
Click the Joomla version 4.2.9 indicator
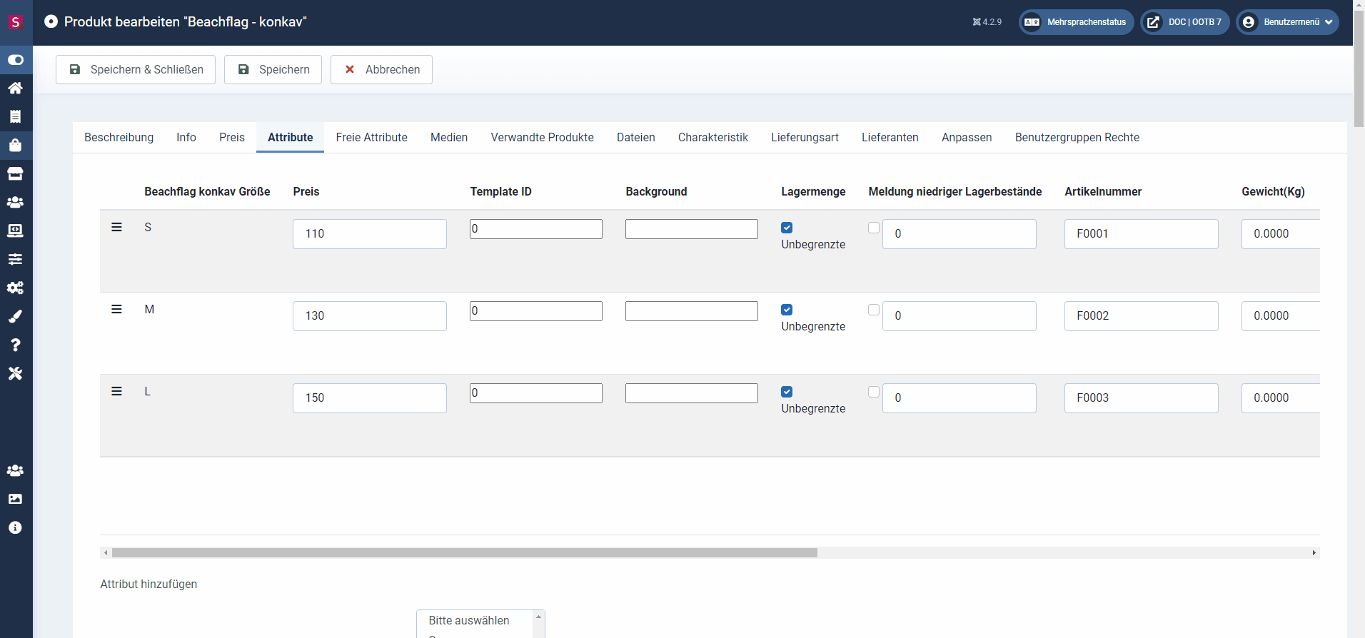click(987, 22)
